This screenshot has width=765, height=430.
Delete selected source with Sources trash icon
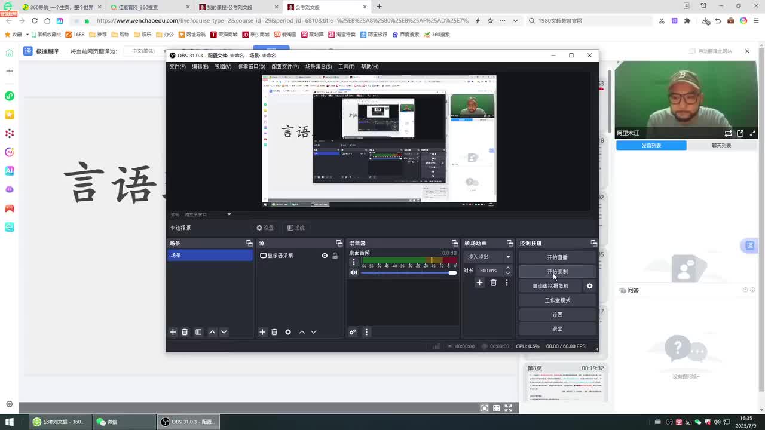pos(274,332)
